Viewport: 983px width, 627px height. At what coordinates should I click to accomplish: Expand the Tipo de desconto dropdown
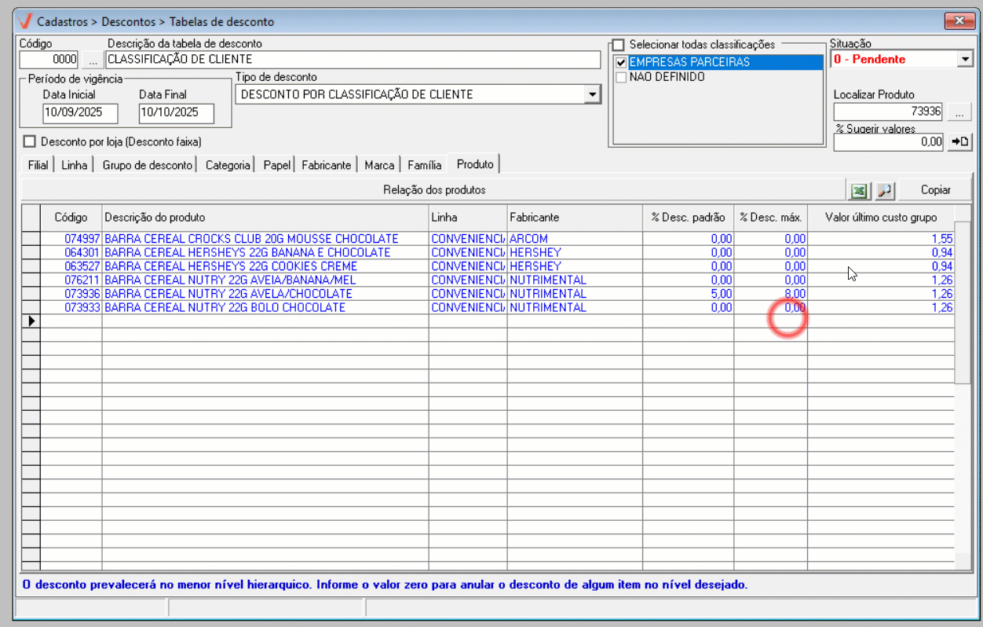pos(592,95)
